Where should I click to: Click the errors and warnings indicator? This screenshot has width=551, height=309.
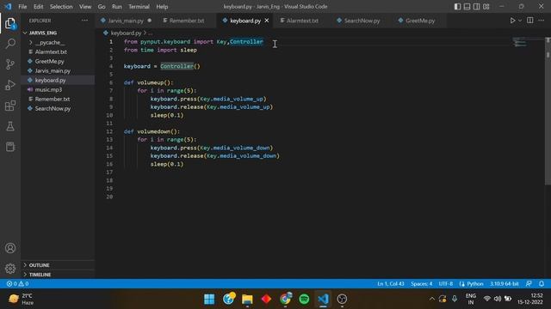pyautogui.click(x=17, y=283)
